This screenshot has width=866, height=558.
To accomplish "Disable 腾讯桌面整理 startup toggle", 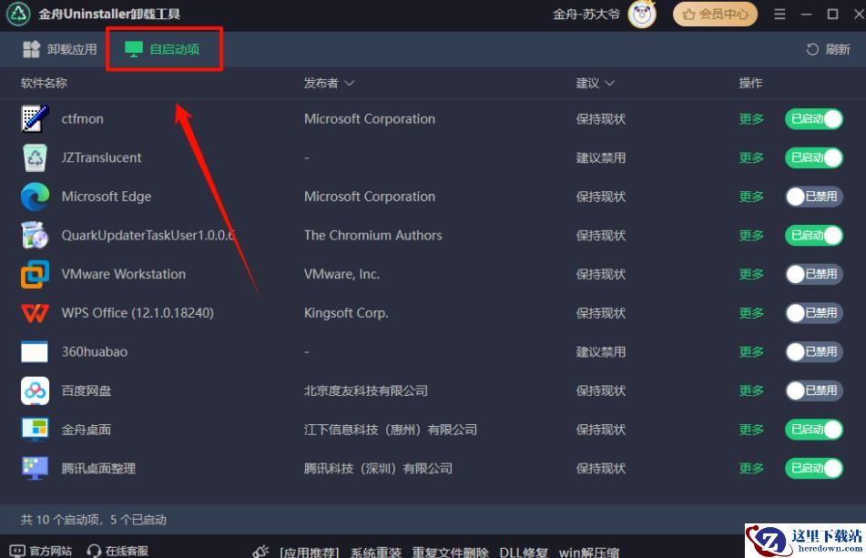I will click(814, 468).
